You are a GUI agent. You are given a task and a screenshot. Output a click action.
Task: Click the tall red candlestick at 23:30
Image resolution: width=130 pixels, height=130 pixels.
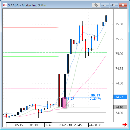[59, 91]
